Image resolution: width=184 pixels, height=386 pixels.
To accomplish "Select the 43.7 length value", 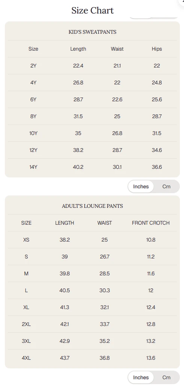I will tap(65, 358).
